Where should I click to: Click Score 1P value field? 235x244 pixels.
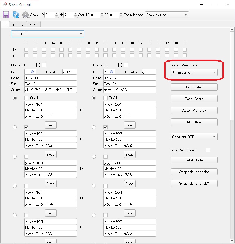[x=50, y=15]
